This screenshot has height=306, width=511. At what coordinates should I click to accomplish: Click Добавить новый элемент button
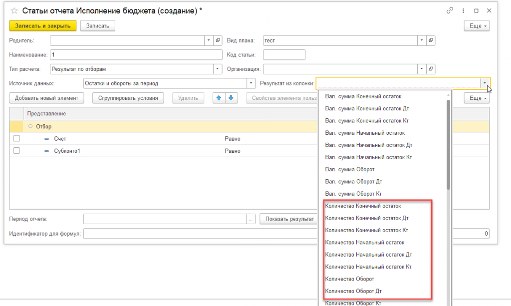tap(46, 98)
